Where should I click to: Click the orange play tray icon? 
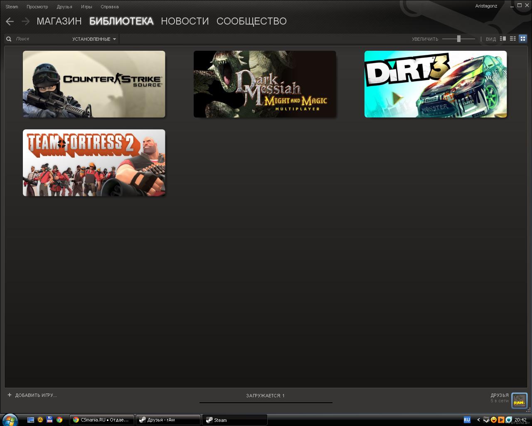(501, 420)
